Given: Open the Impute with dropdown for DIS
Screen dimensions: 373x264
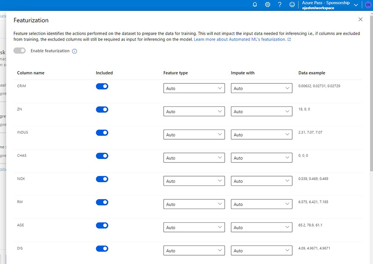Looking at the screenshot, I should [262, 251].
